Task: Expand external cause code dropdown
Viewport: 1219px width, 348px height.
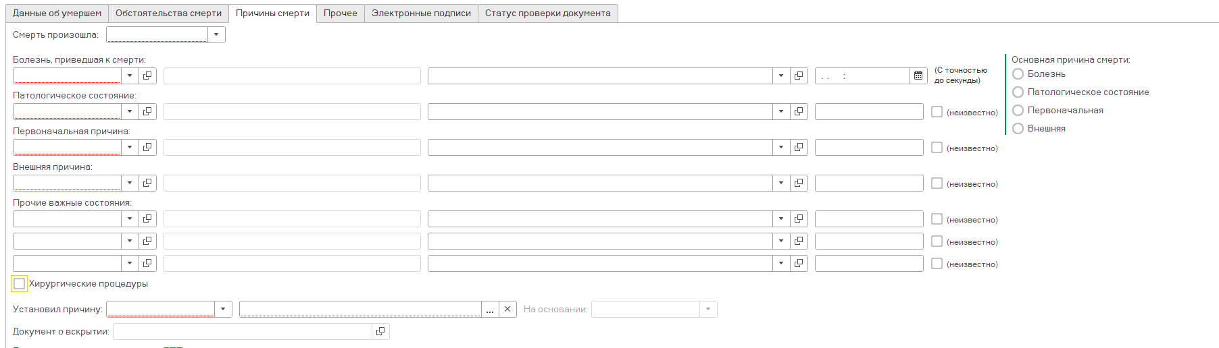Action: click(130, 183)
